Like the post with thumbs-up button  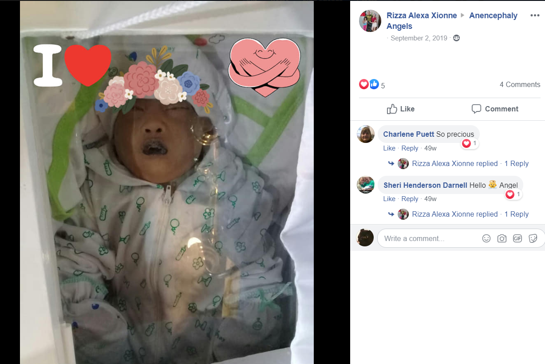pyautogui.click(x=401, y=109)
